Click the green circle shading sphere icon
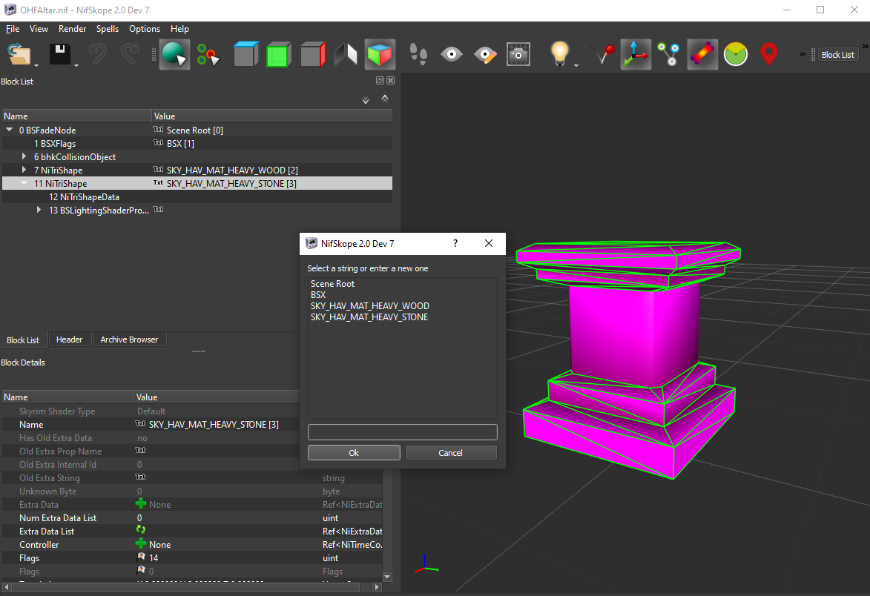This screenshot has height=596, width=870. 735,53
